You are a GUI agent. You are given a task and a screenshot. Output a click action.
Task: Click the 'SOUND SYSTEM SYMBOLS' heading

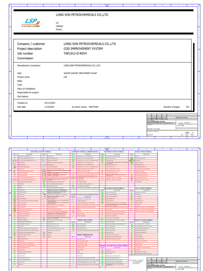(143, 152)
